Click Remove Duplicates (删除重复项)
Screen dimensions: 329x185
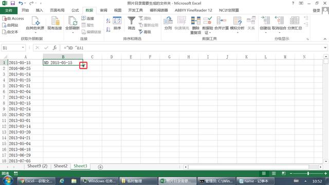pyautogui.click(x=195, y=25)
